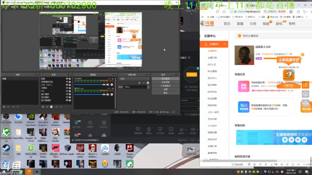The width and height of the screenshot is (312, 175).
Task: Click 开始录制 button in OBS controls
Action: tap(165, 82)
